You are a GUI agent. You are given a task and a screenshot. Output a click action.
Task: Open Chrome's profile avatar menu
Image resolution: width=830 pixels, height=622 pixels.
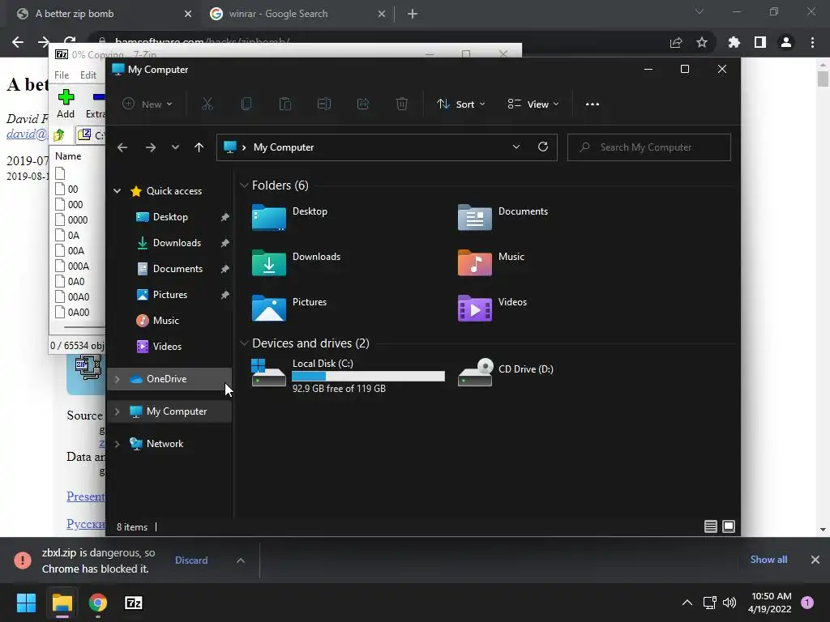pos(786,42)
